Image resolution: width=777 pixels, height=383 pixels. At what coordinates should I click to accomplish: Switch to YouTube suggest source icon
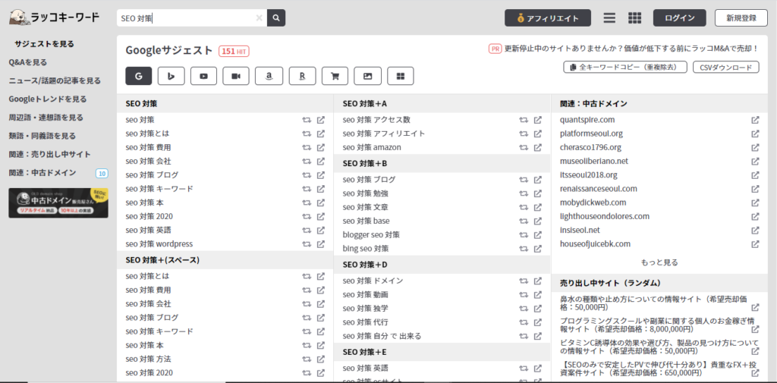(x=203, y=76)
